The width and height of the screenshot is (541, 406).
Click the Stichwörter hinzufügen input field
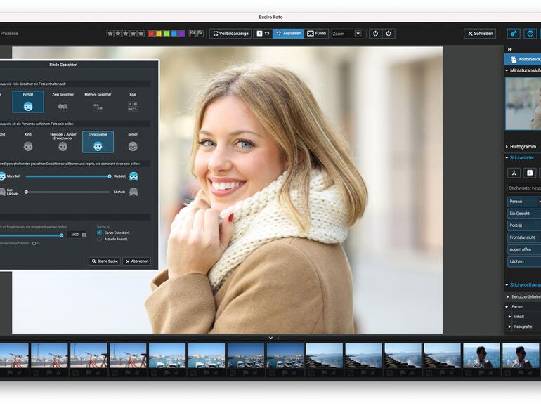tap(524, 188)
